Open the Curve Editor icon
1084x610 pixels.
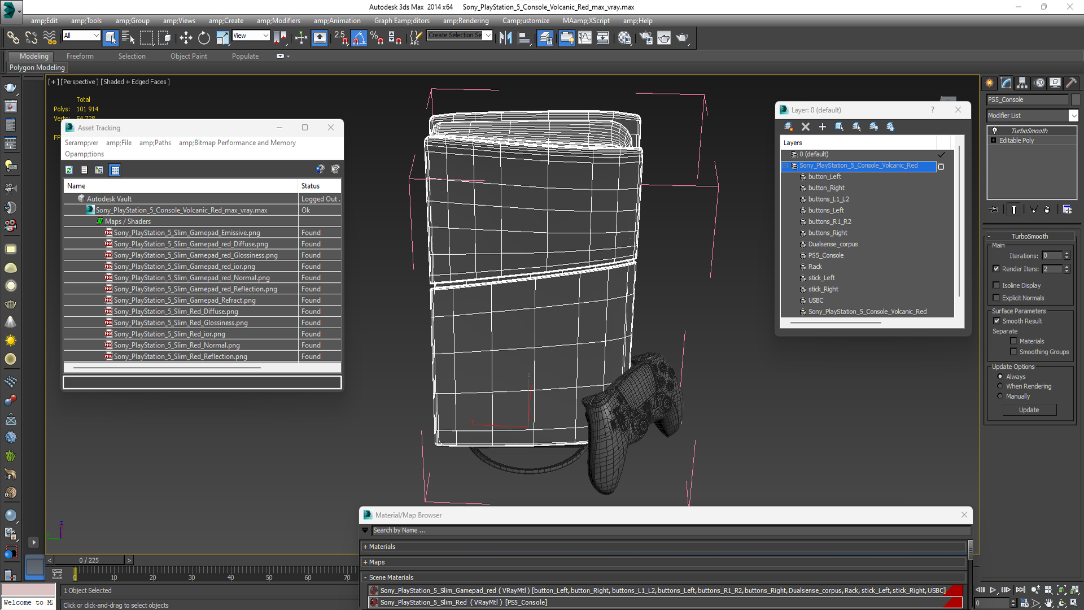coord(585,38)
